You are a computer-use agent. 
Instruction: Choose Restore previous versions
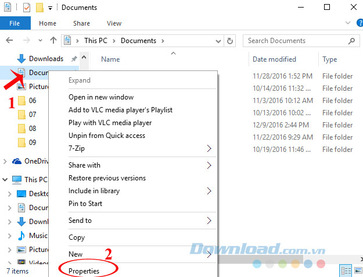[x=107, y=178]
